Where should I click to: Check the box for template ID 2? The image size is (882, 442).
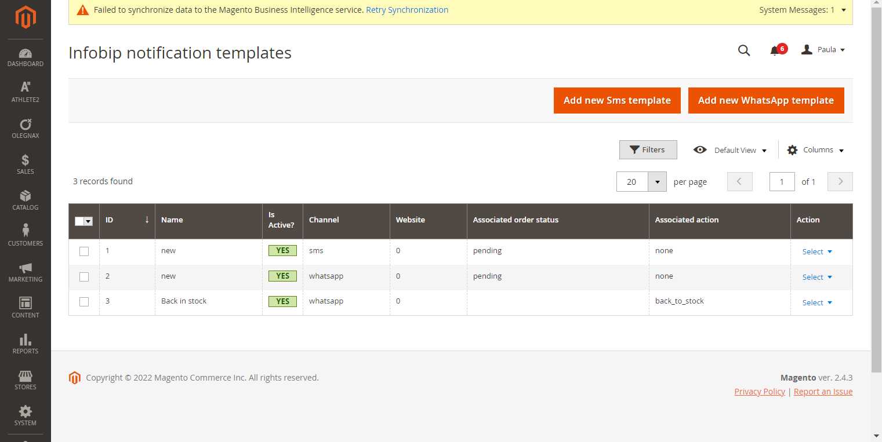(84, 277)
